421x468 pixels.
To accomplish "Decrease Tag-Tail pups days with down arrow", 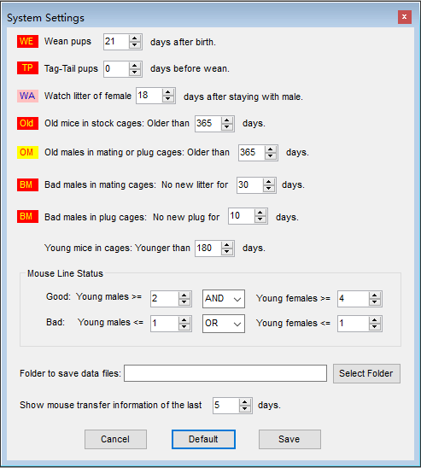I will pos(135,73).
